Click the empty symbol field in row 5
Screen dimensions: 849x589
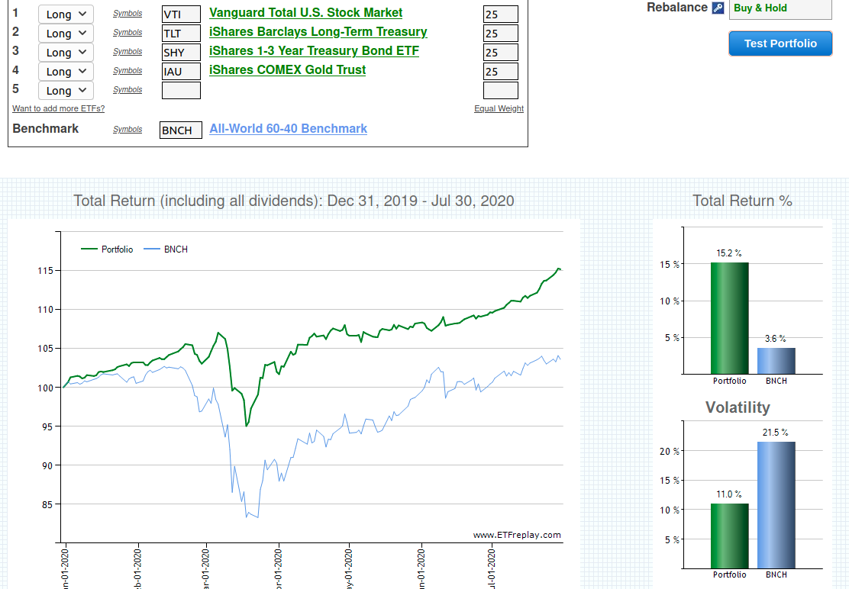(x=181, y=90)
